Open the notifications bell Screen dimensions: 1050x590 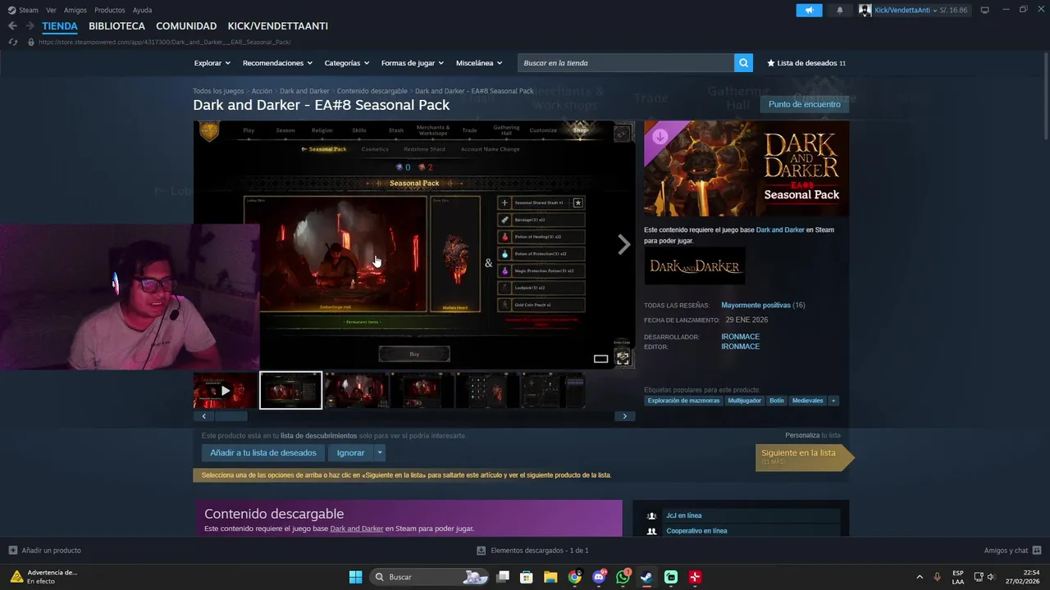[839, 10]
